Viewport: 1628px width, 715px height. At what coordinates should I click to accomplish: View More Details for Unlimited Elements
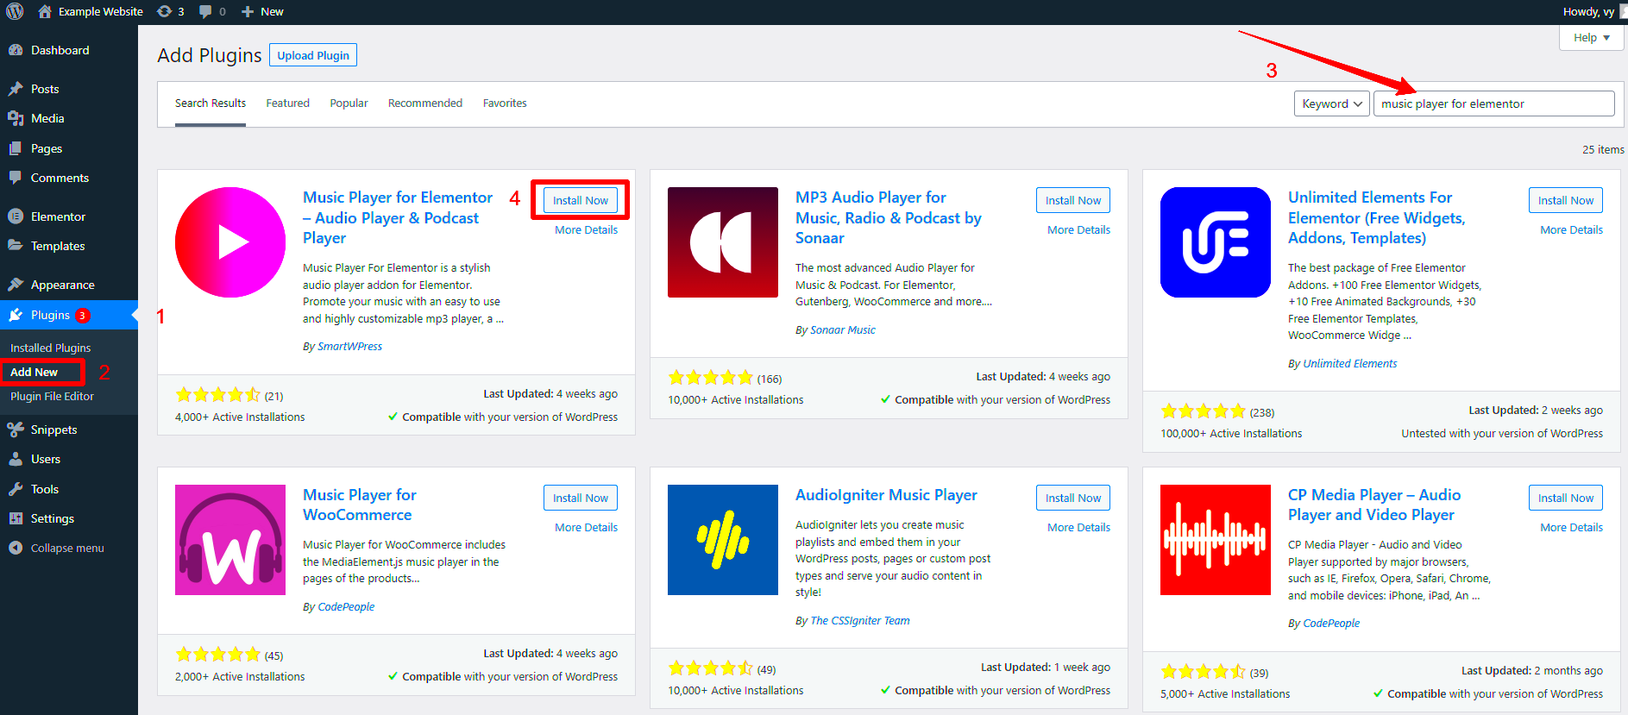[x=1571, y=230]
